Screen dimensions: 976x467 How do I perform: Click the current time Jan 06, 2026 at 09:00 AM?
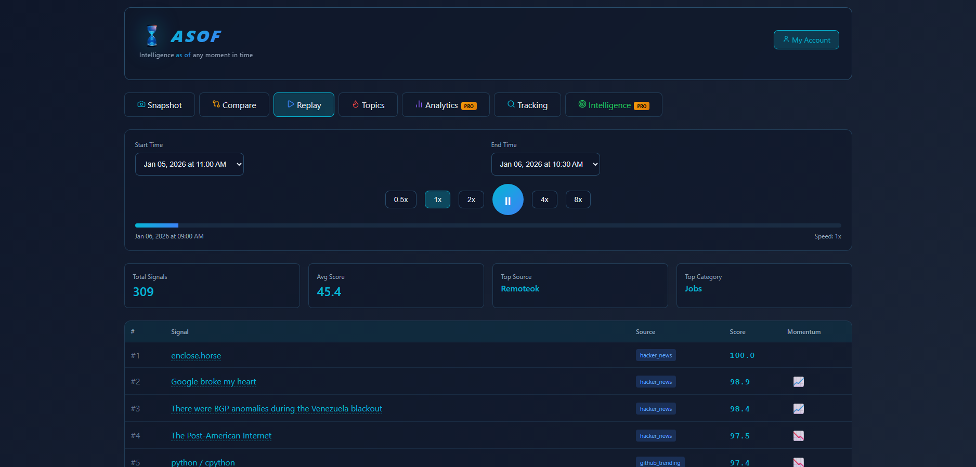click(169, 236)
